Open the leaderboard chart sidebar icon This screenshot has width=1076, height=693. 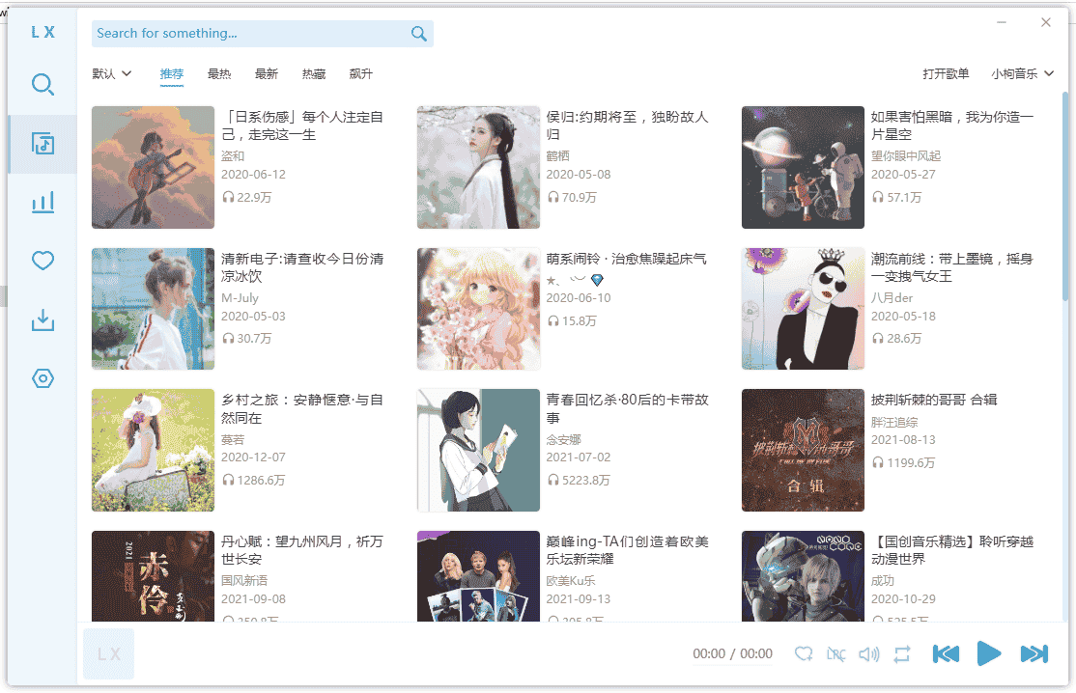coord(42,203)
